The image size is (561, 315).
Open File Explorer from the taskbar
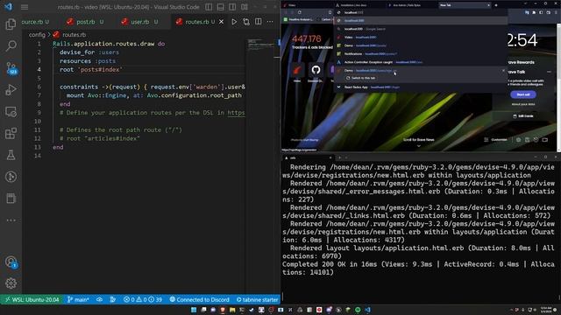click(232, 310)
